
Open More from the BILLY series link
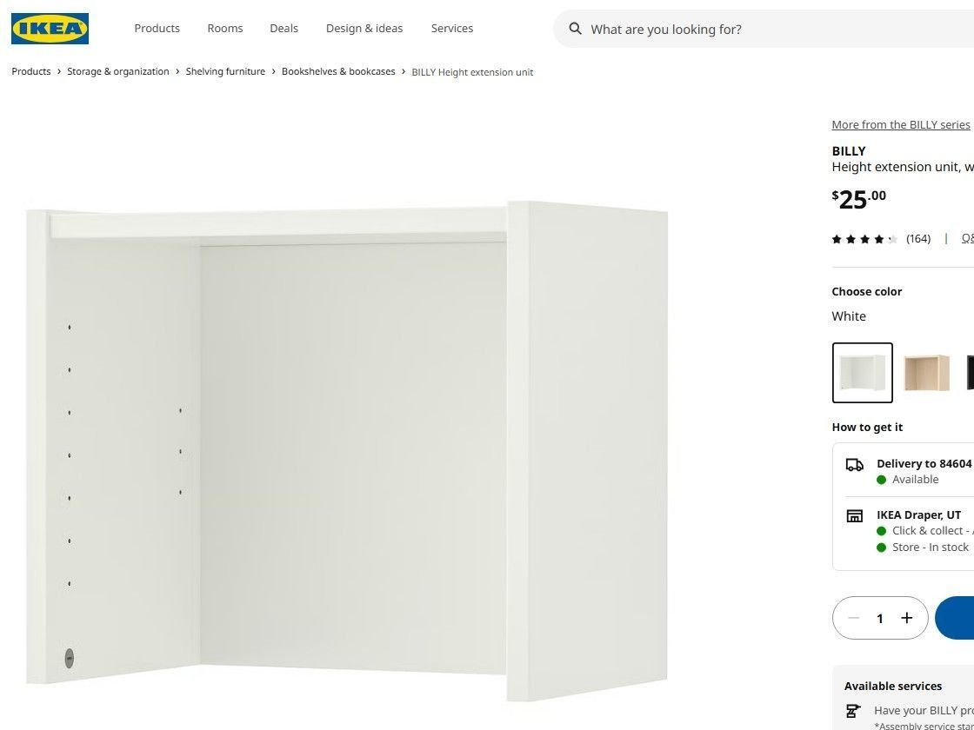pyautogui.click(x=901, y=125)
